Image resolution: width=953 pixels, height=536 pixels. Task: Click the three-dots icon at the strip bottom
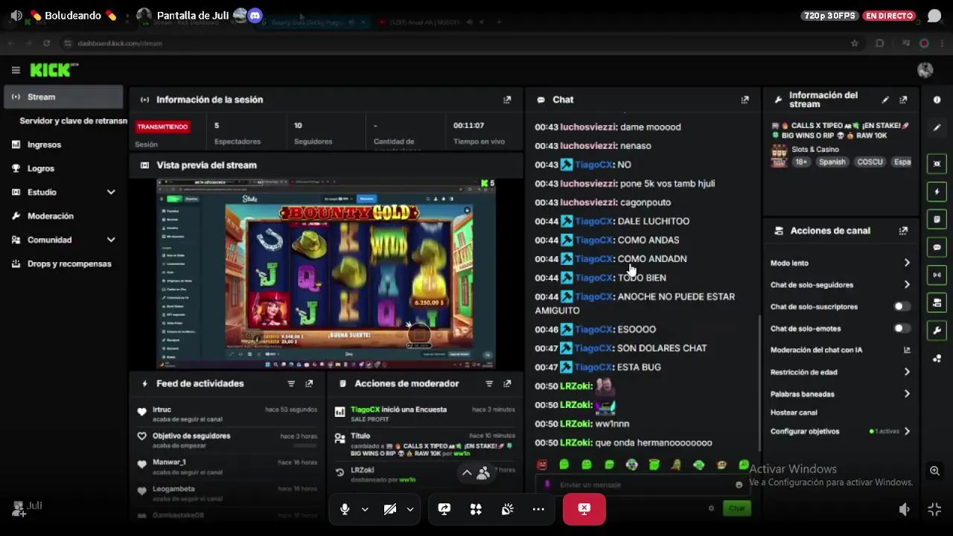[x=937, y=359]
